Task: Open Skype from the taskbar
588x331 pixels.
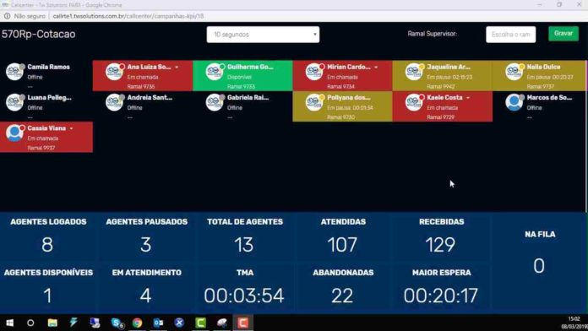Action: [x=117, y=323]
